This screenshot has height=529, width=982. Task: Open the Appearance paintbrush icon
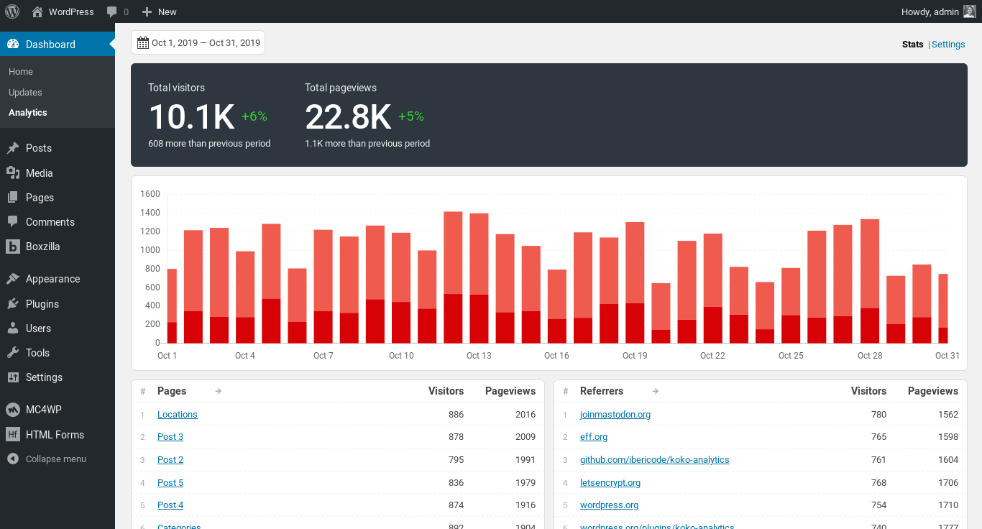[13, 279]
